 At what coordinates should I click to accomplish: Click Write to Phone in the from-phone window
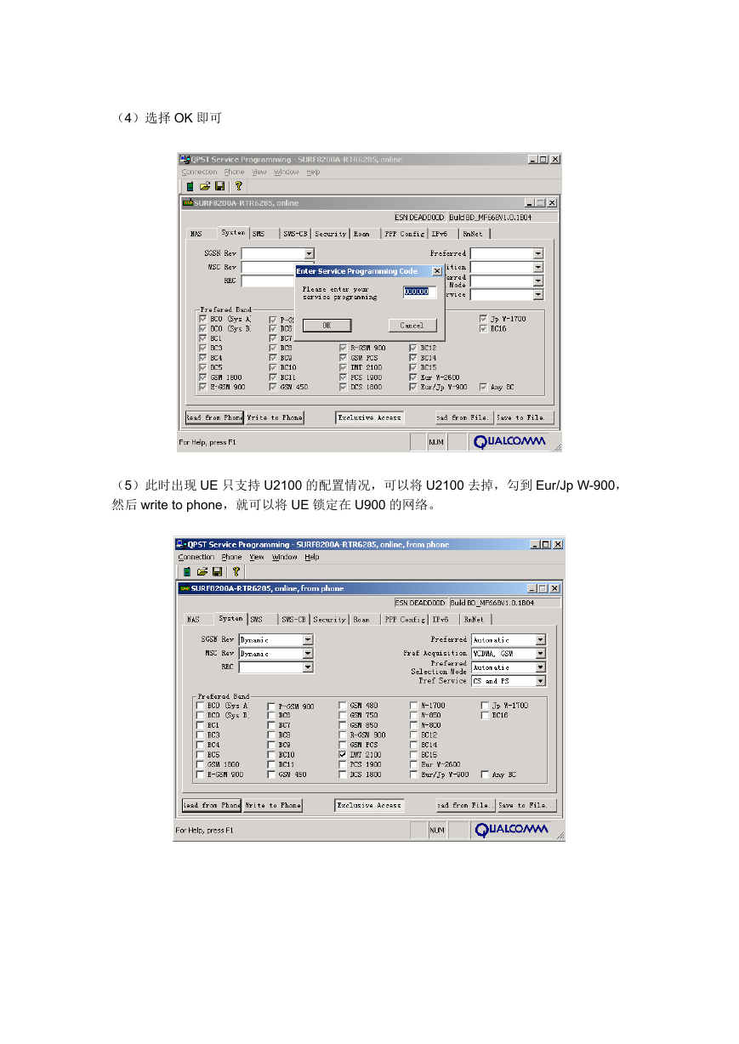point(273,805)
